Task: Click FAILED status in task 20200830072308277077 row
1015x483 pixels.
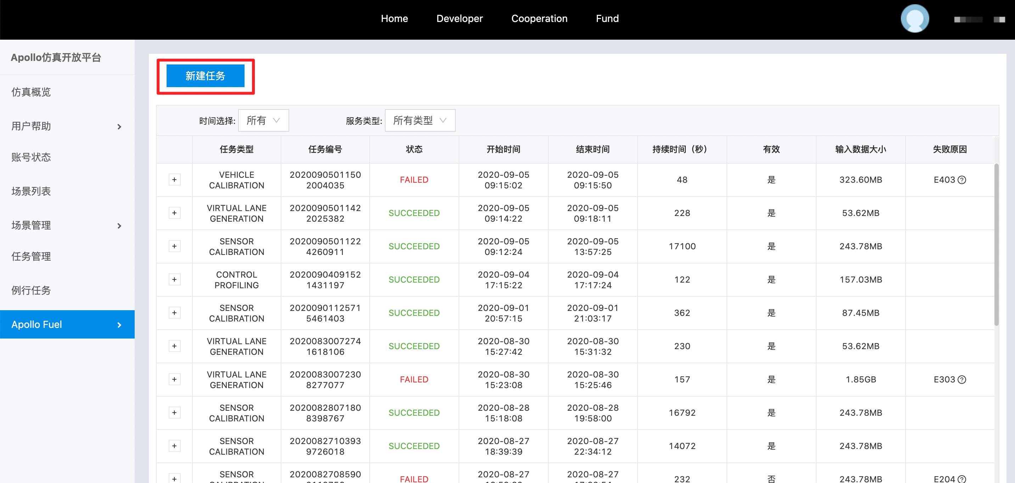Action: (414, 380)
